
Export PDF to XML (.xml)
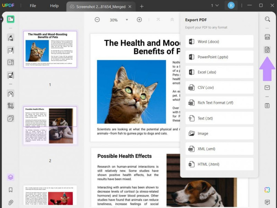[x=220, y=149]
